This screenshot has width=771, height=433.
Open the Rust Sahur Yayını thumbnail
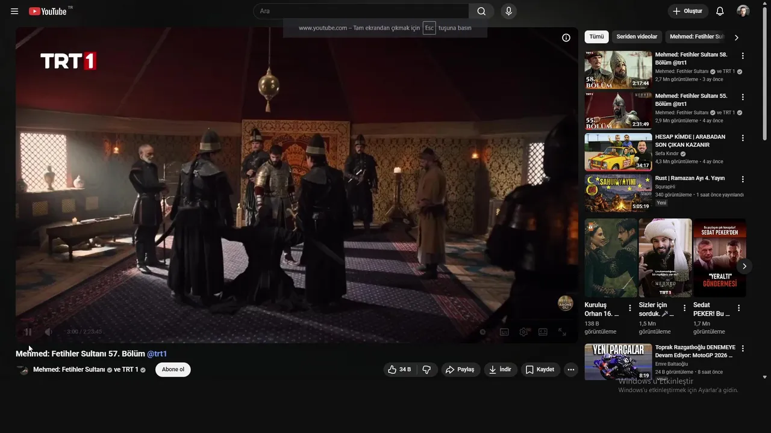(618, 193)
